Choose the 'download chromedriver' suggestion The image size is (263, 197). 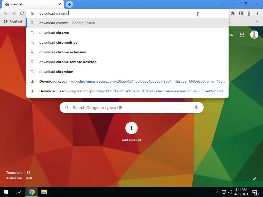click(x=127, y=42)
